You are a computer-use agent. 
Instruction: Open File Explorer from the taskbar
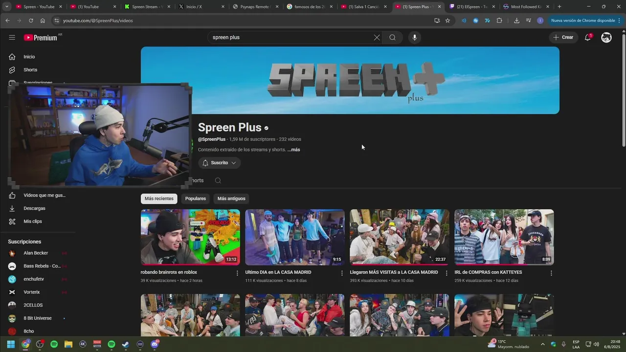point(68,344)
